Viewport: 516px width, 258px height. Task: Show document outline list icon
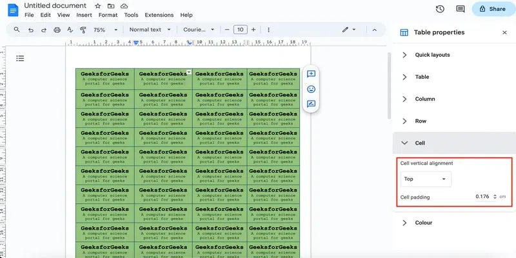[20, 59]
